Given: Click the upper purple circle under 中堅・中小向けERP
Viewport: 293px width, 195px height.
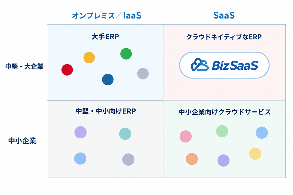Looking at the screenshot, I should pyautogui.click(x=80, y=132).
